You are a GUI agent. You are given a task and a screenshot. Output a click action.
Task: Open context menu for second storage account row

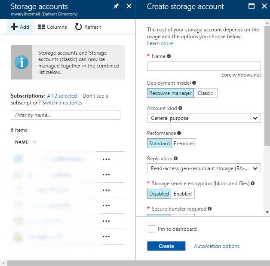(106, 174)
